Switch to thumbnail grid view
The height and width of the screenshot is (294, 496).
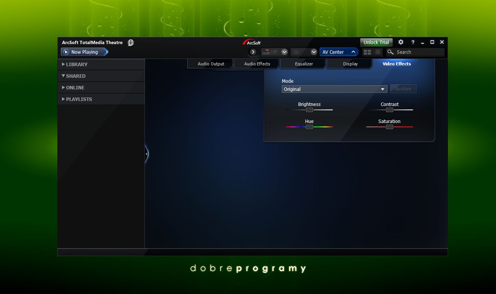coord(367,52)
